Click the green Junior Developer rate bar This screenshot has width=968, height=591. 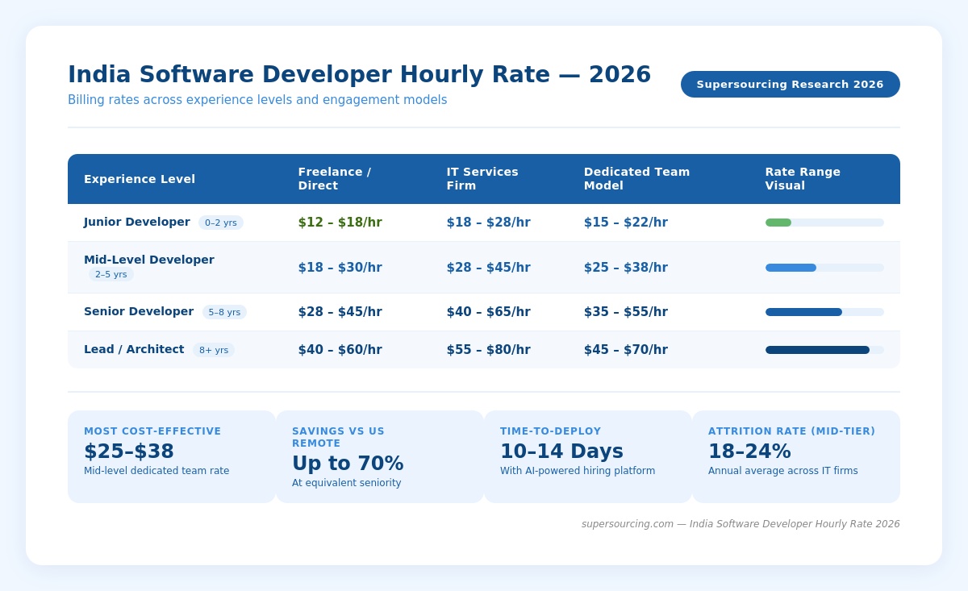coord(778,223)
